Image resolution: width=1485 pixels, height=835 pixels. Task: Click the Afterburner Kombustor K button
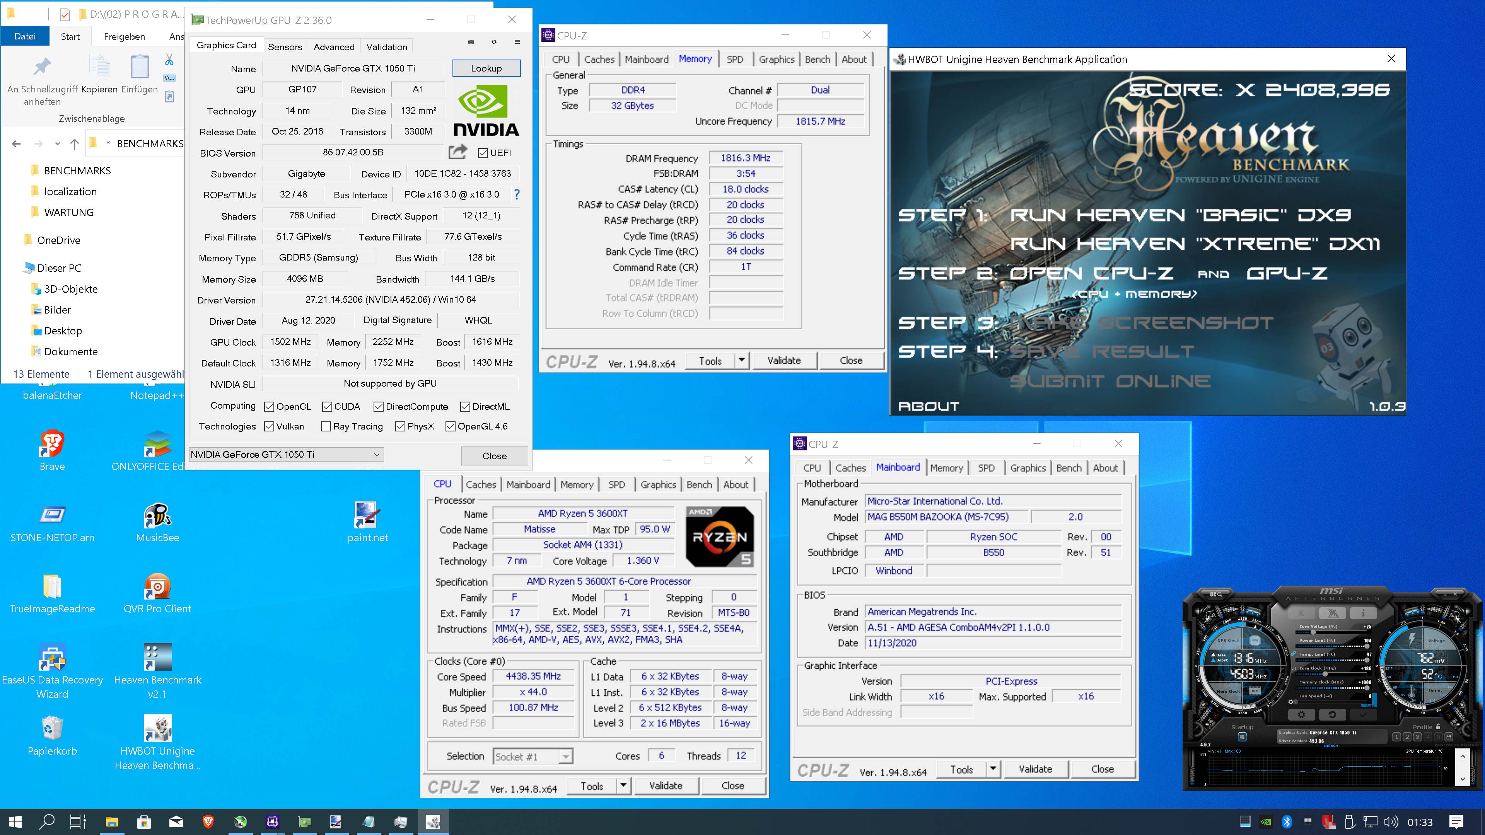coord(1302,613)
